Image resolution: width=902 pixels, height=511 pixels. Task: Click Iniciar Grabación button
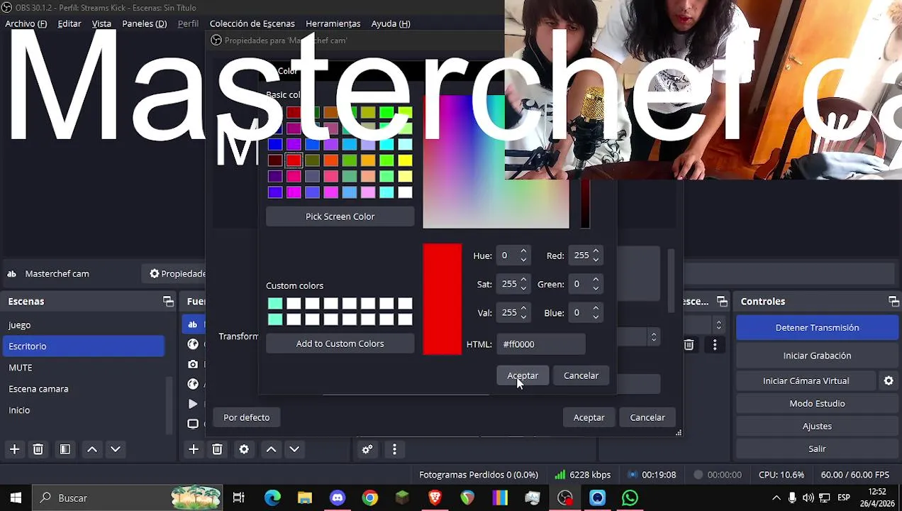[x=817, y=356]
